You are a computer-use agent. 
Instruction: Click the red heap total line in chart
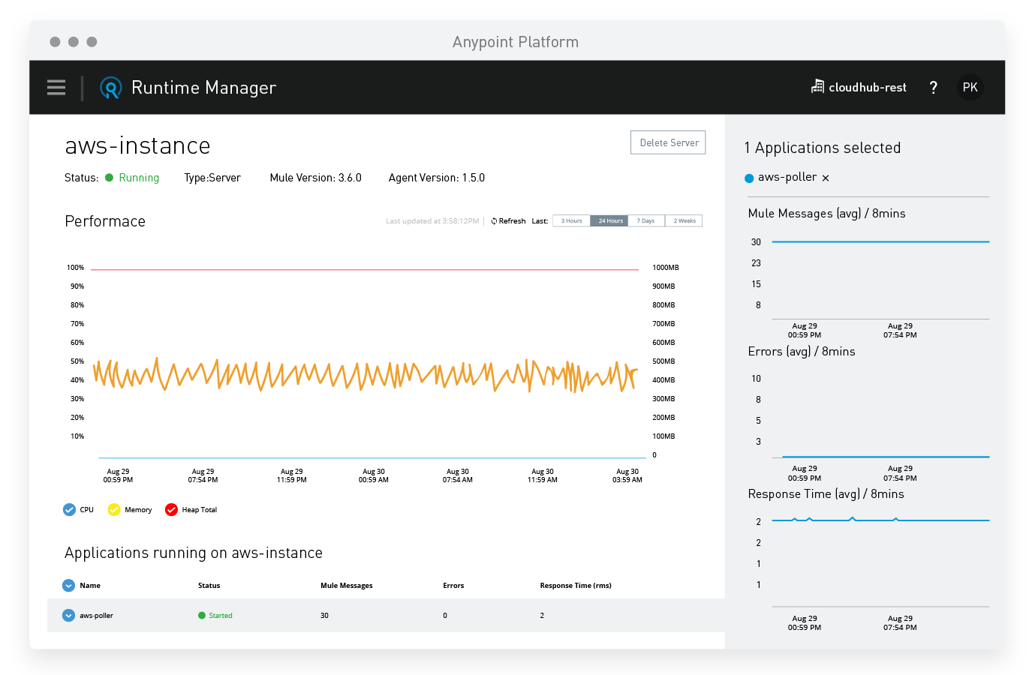pos(365,269)
